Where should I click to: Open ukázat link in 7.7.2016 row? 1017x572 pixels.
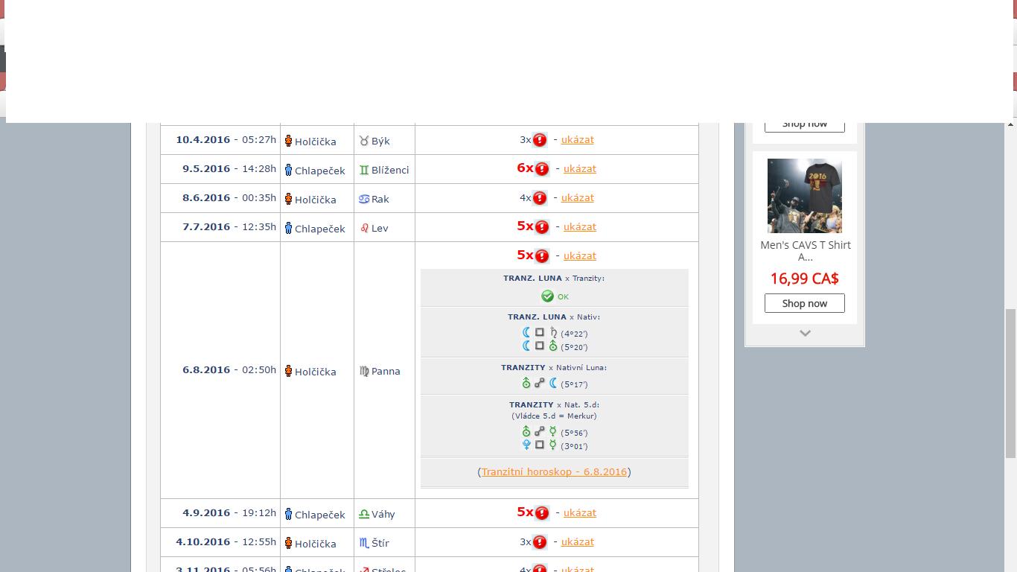pyautogui.click(x=579, y=226)
